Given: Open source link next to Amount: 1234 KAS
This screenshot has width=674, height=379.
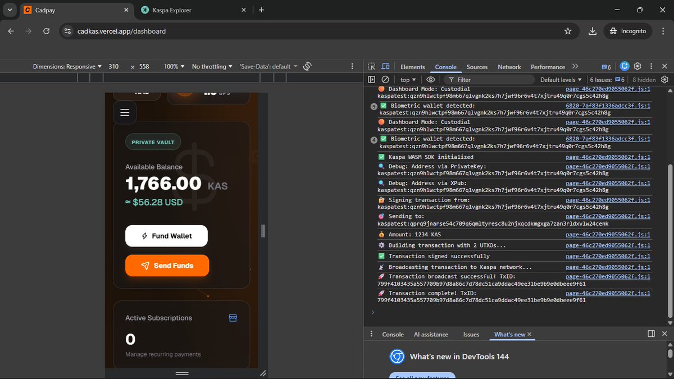Looking at the screenshot, I should coord(608,235).
